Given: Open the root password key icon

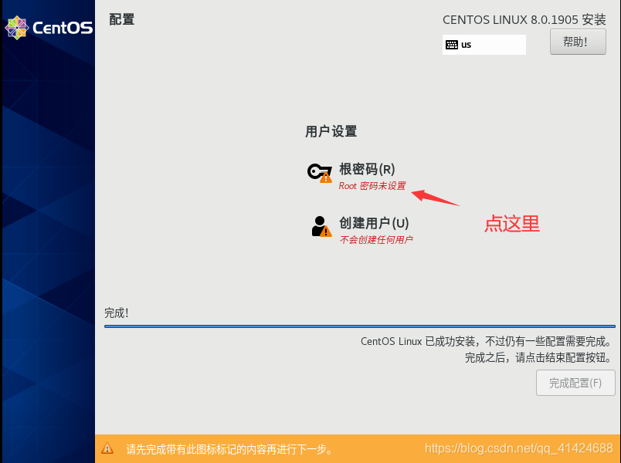Looking at the screenshot, I should tap(320, 173).
